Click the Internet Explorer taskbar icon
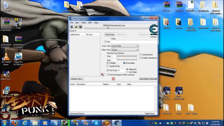The height and width of the screenshot is (126, 224). point(25,123)
